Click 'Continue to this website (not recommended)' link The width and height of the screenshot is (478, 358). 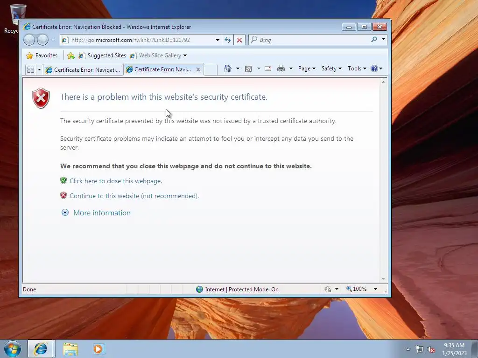tap(134, 196)
